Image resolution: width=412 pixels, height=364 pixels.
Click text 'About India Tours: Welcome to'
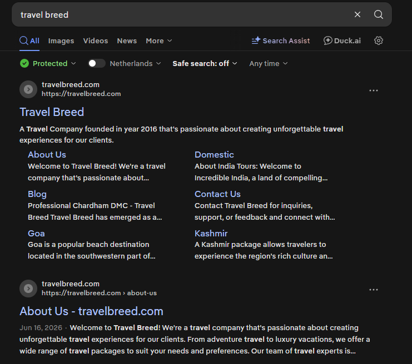pyautogui.click(x=248, y=166)
